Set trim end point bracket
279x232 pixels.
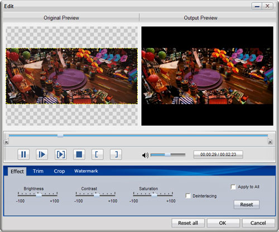pyautogui.click(x=116, y=154)
